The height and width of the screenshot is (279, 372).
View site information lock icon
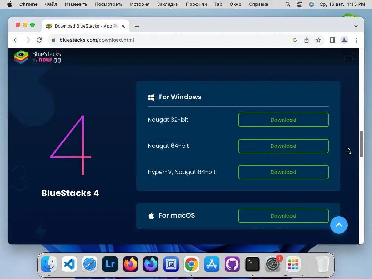coord(54,40)
